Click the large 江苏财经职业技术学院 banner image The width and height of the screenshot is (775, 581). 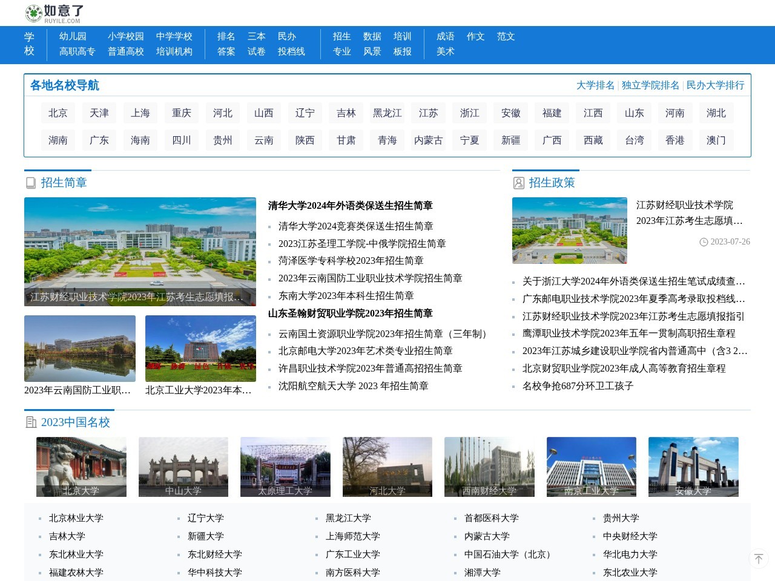[140, 251]
